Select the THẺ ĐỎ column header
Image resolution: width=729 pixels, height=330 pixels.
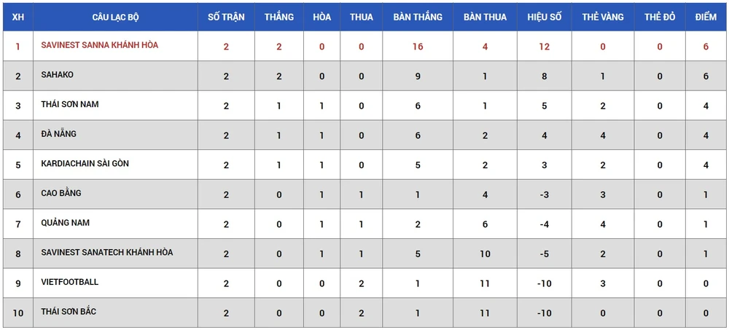pos(660,17)
